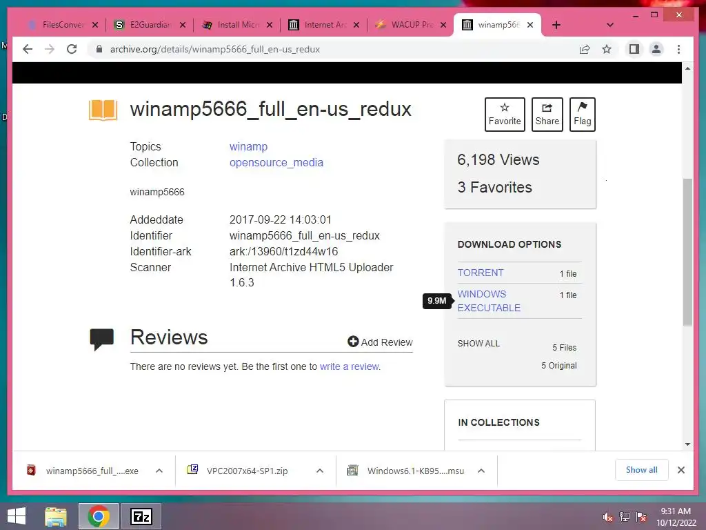Click Add Review

[x=380, y=342]
